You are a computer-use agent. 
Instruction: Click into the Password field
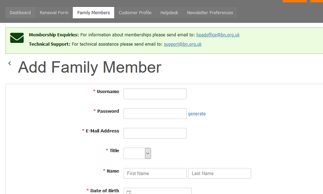(155, 113)
